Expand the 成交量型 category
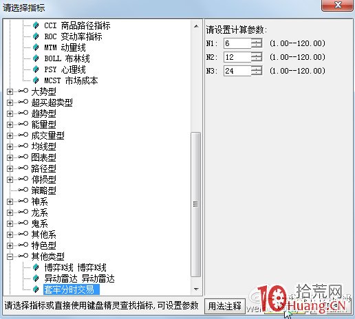This screenshot has height=319, width=355. [x=10, y=135]
